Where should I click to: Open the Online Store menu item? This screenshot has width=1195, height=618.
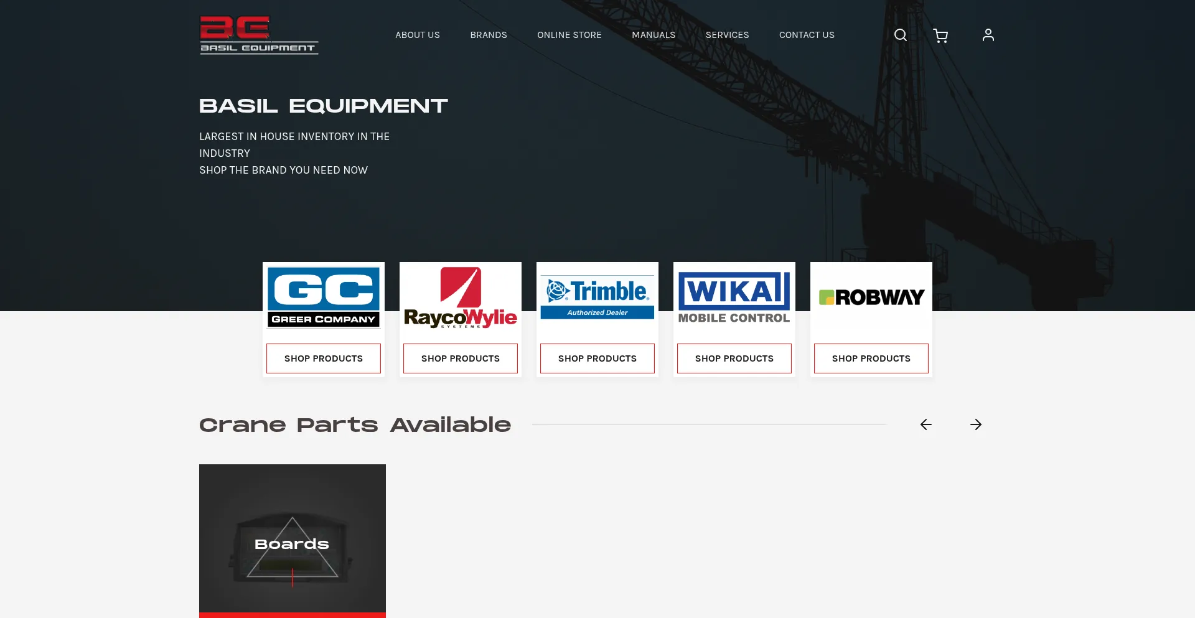tap(569, 35)
